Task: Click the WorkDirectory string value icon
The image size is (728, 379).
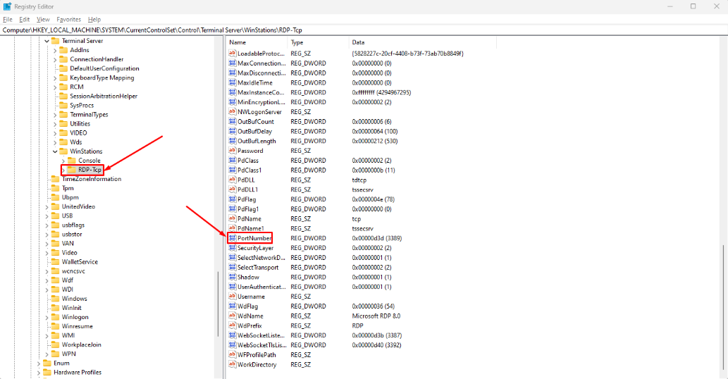Action: coord(233,365)
